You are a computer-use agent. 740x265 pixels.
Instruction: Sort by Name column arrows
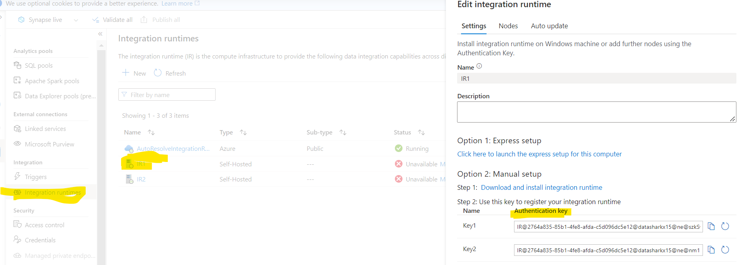tap(151, 132)
